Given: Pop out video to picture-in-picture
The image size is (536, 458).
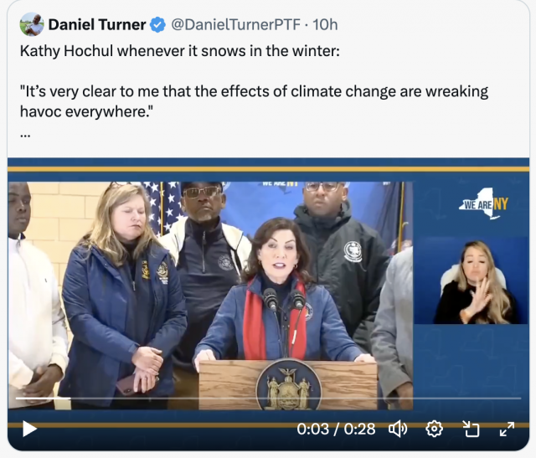Looking at the screenshot, I should point(471,430).
